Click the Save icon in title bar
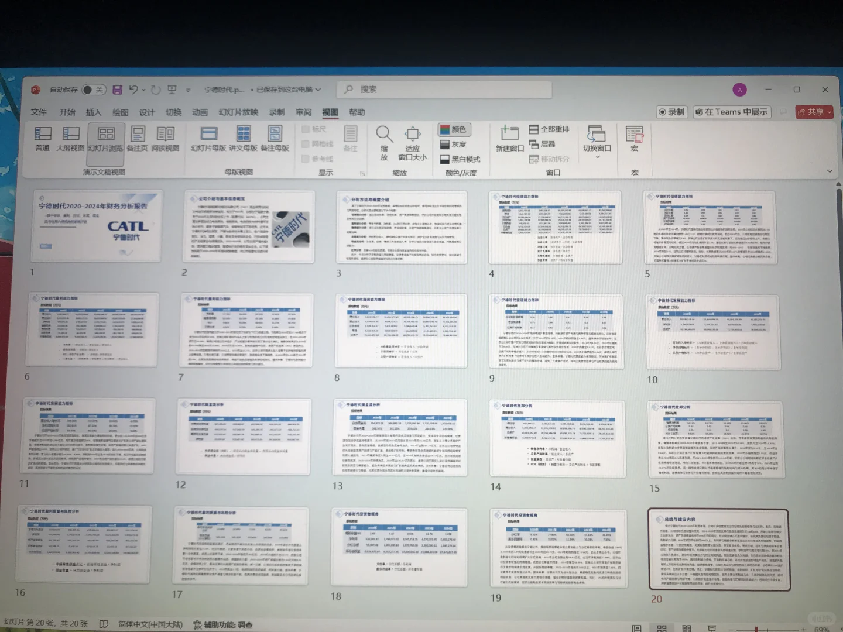843x632 pixels. (x=118, y=90)
